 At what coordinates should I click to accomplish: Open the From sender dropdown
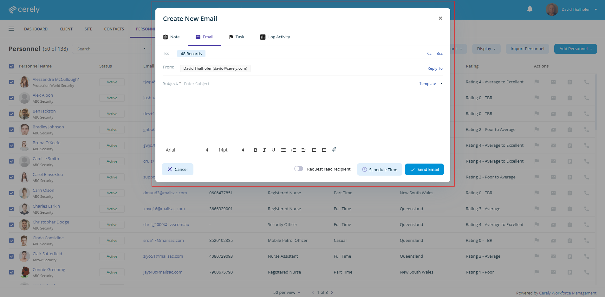[x=215, y=68]
